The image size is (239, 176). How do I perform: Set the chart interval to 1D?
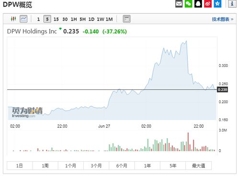(x=91, y=19)
